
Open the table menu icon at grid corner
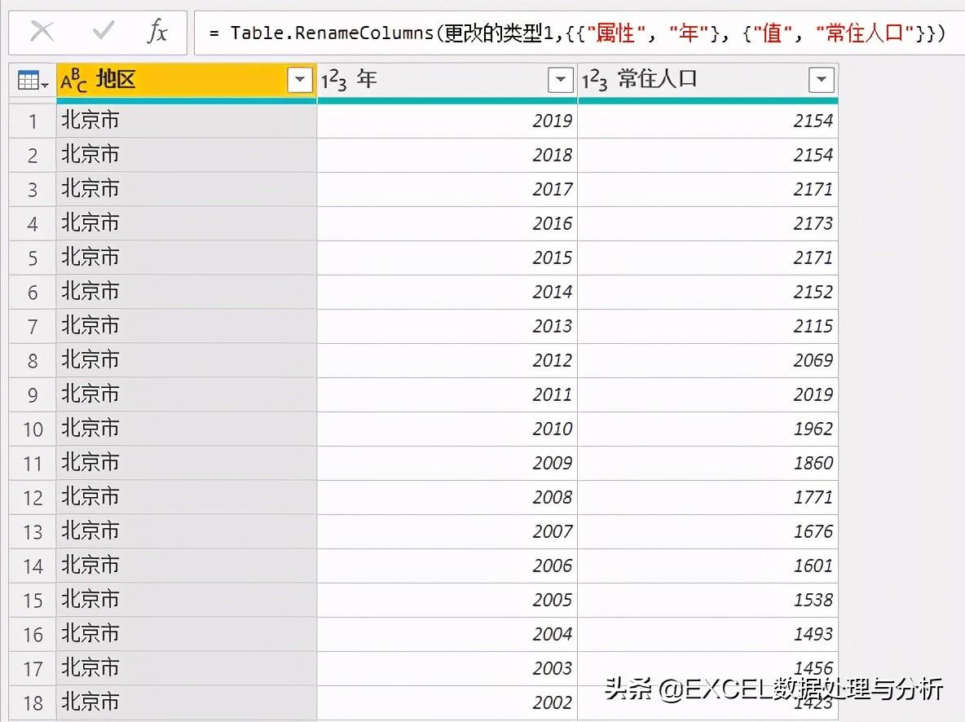pyautogui.click(x=33, y=81)
